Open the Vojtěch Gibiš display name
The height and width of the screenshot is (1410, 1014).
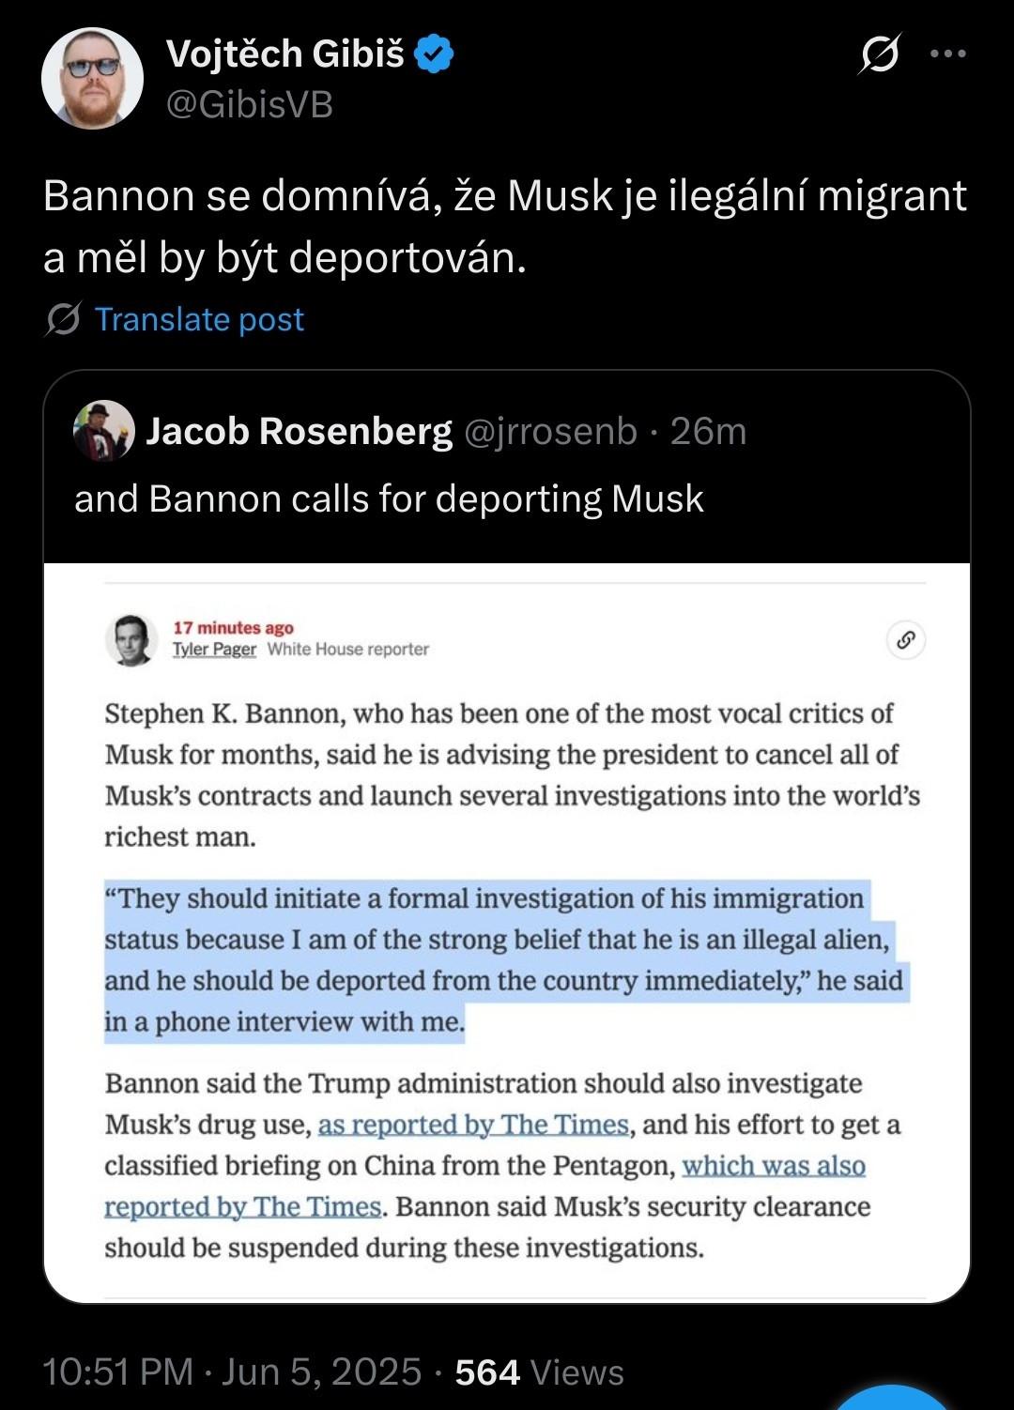pos(284,54)
